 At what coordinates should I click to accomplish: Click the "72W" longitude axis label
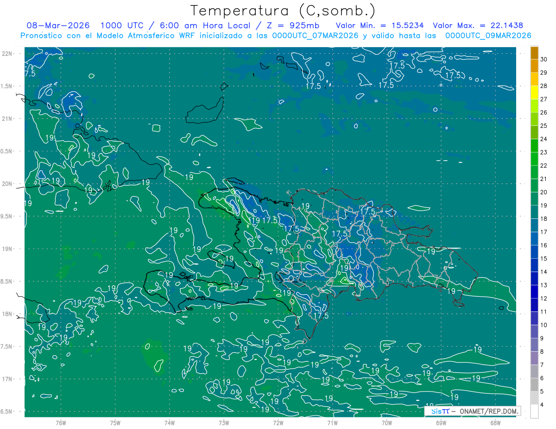[x=278, y=423]
